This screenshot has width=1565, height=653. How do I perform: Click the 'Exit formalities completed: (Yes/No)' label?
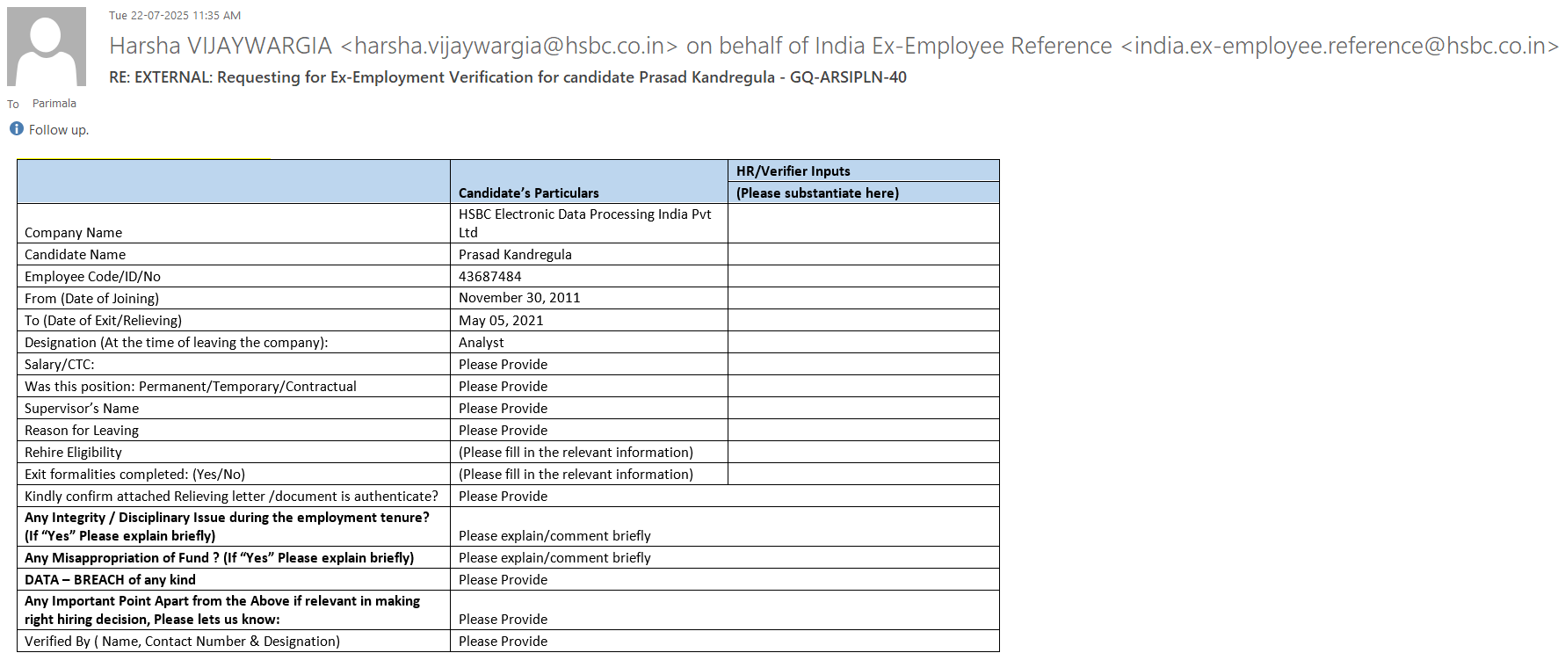(x=135, y=475)
